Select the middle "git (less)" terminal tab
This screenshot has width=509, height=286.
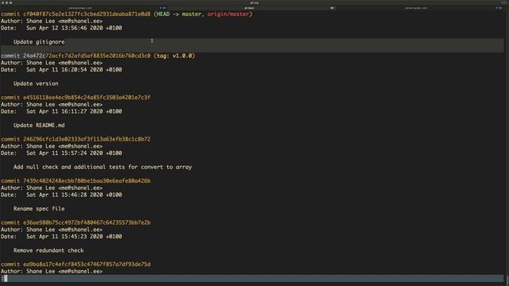(252, 8)
